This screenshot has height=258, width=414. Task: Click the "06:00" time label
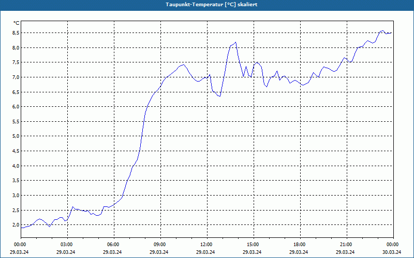114,245
